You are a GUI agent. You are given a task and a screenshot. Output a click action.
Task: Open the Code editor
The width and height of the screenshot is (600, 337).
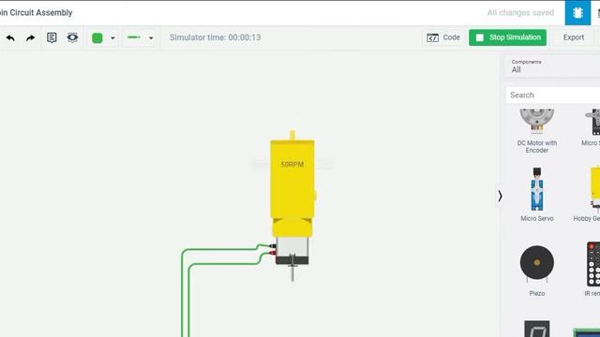pyautogui.click(x=443, y=37)
